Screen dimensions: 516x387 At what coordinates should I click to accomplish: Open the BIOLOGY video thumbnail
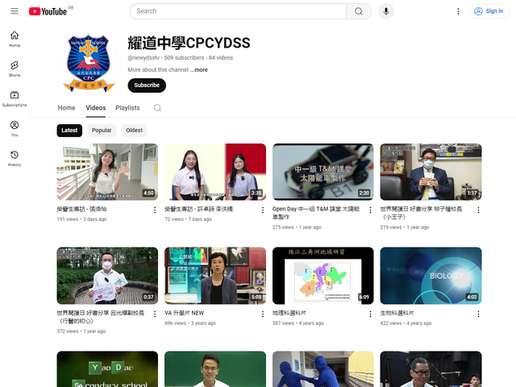click(x=431, y=275)
